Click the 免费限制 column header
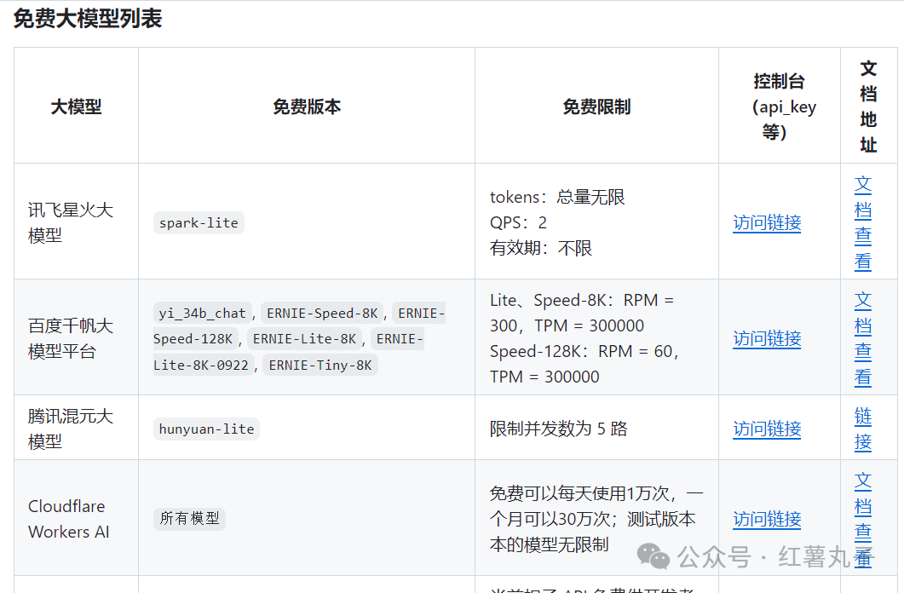 (596, 107)
